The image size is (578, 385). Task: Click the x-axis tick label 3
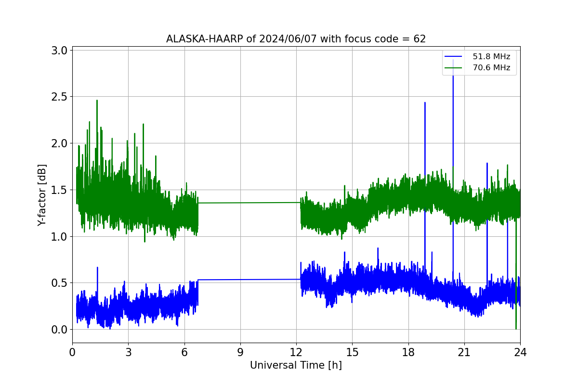[x=128, y=352]
